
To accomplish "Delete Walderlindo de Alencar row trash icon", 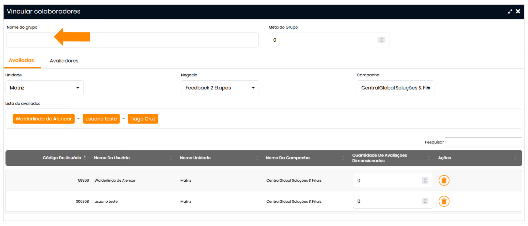I will (x=444, y=180).
